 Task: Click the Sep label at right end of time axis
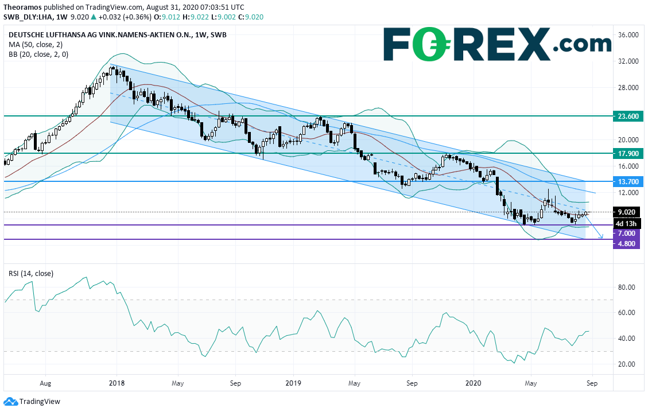pyautogui.click(x=592, y=383)
